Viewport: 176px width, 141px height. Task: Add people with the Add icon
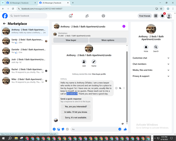(x=84, y=62)
